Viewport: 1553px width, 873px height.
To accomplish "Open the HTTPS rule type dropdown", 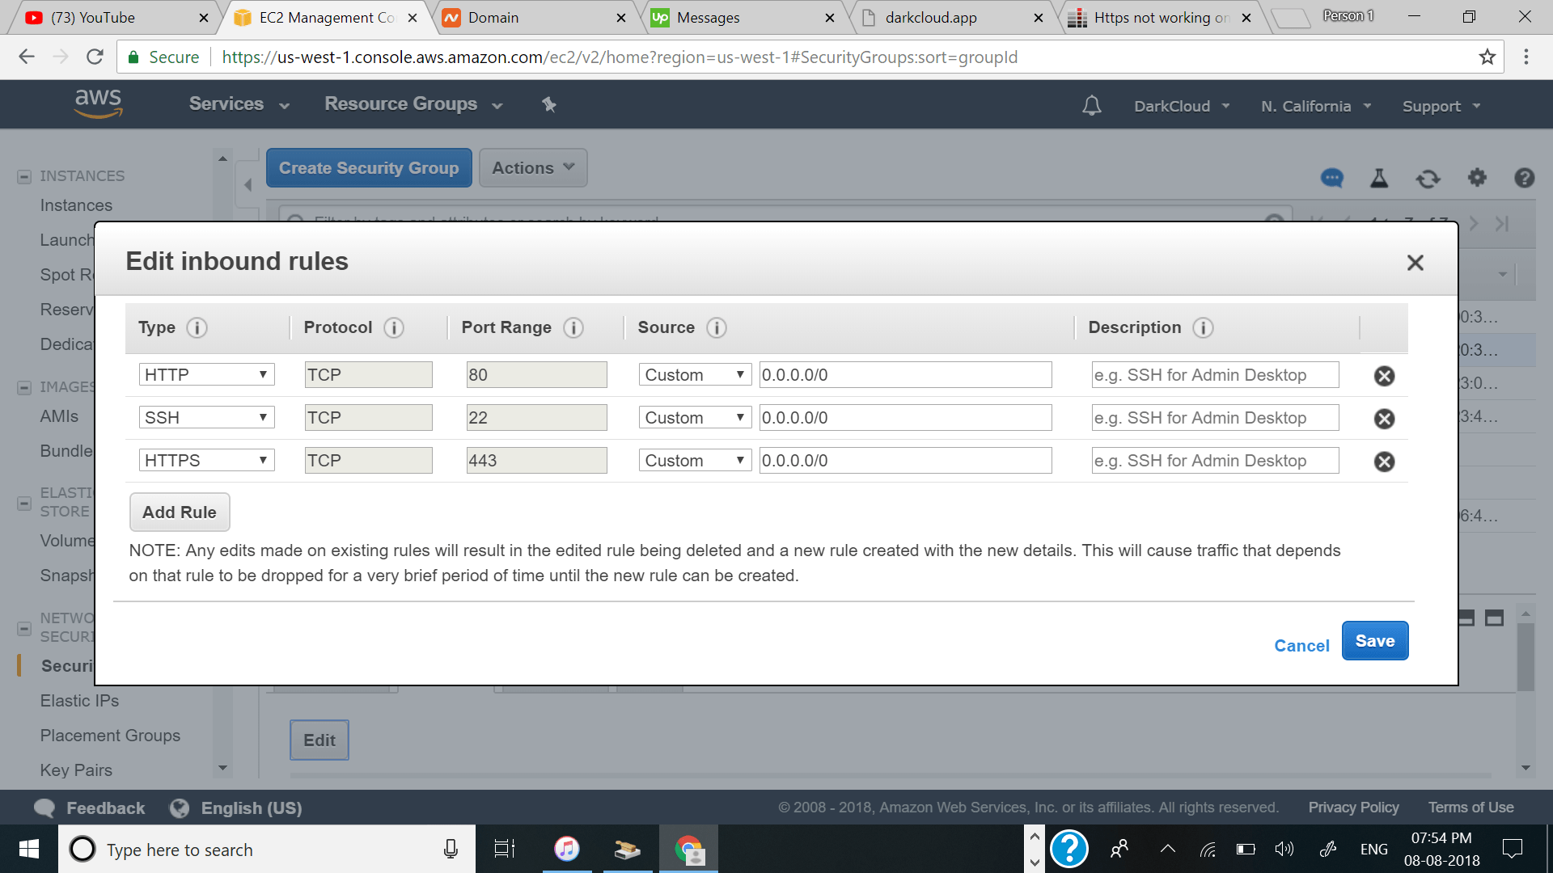I will 206,460.
